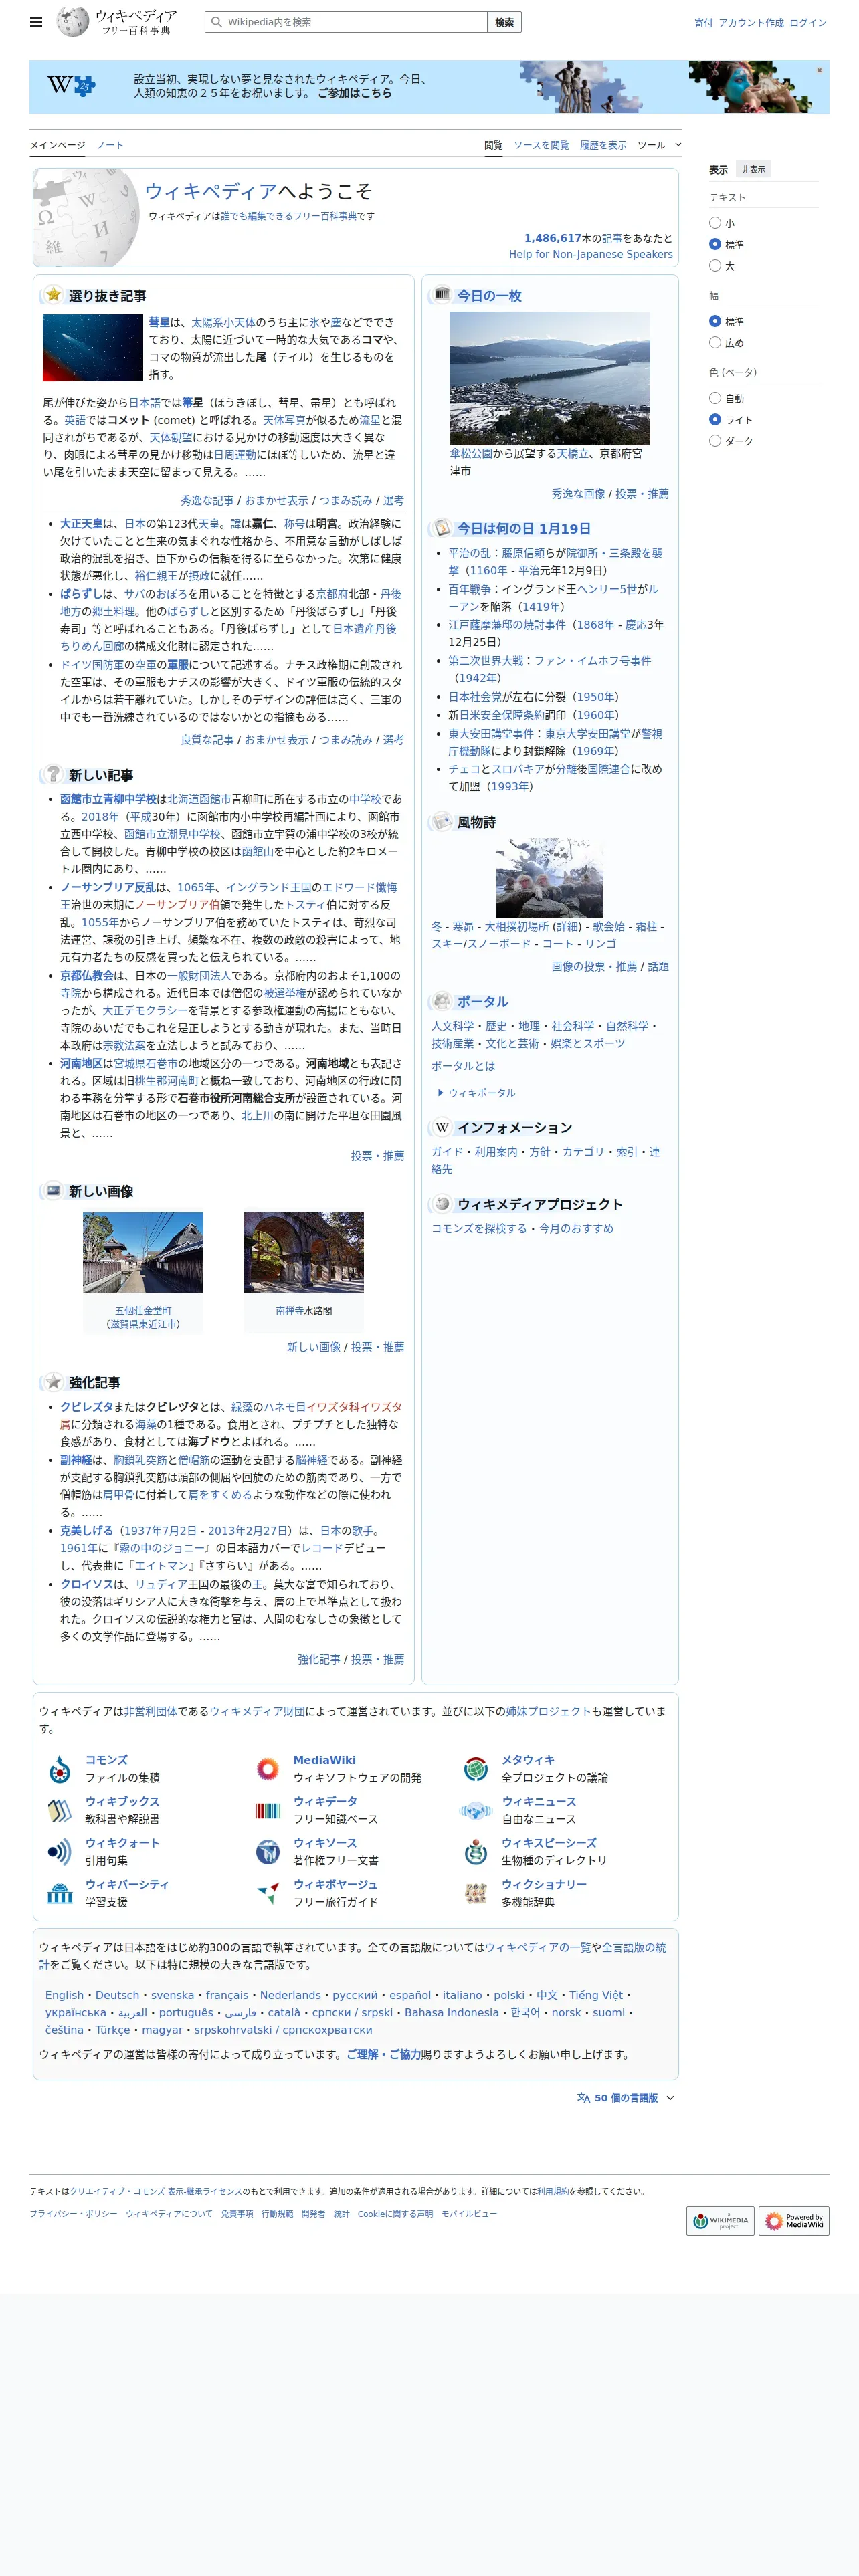
Task: Click the Wikibooks logo icon
Action: click(x=60, y=1810)
